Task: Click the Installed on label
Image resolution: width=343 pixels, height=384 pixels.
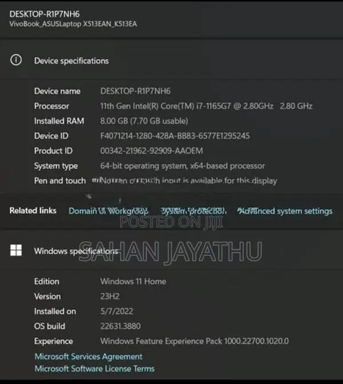Action: [x=55, y=311]
